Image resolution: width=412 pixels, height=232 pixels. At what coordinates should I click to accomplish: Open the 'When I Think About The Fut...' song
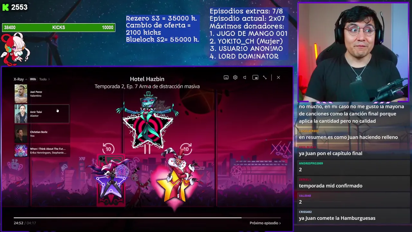click(42, 151)
